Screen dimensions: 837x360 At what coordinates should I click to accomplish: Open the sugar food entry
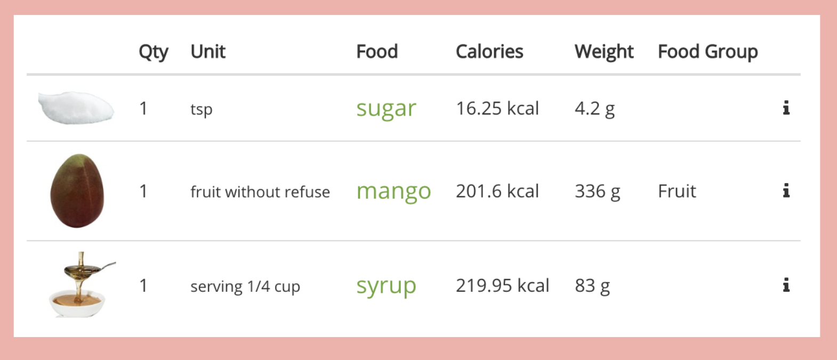386,108
